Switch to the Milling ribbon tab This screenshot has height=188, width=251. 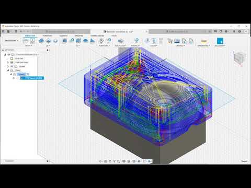30,36
